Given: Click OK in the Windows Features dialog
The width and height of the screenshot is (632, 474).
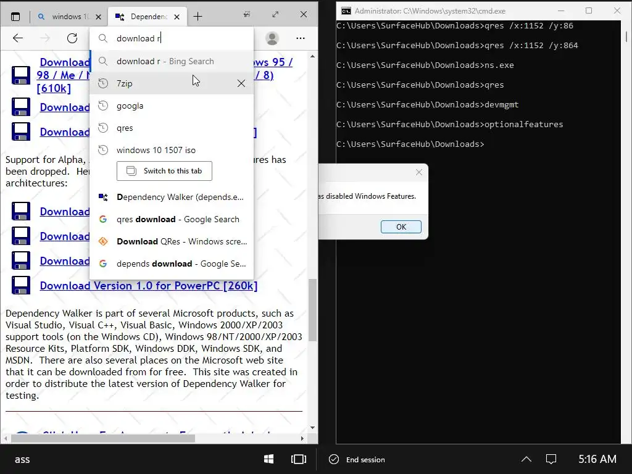Looking at the screenshot, I should coord(401,227).
